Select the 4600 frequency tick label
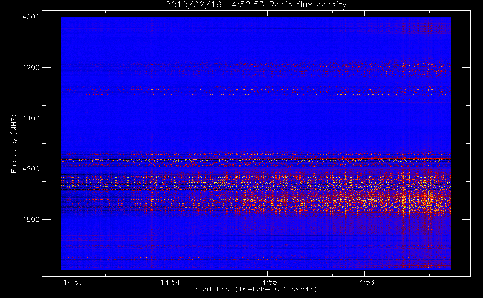 [x=31, y=169]
